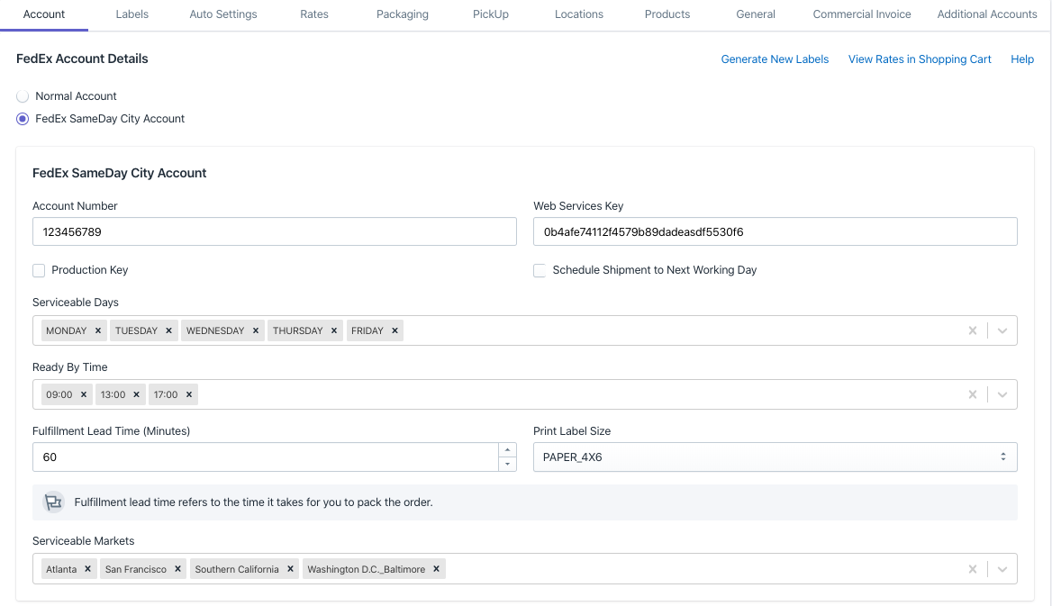This screenshot has height=606, width=1052.
Task: Focus the Account Number input field
Action: [275, 231]
